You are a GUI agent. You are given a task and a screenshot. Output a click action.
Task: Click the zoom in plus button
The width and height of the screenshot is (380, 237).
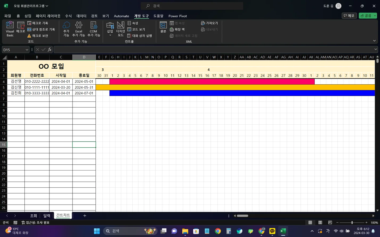[366, 222]
